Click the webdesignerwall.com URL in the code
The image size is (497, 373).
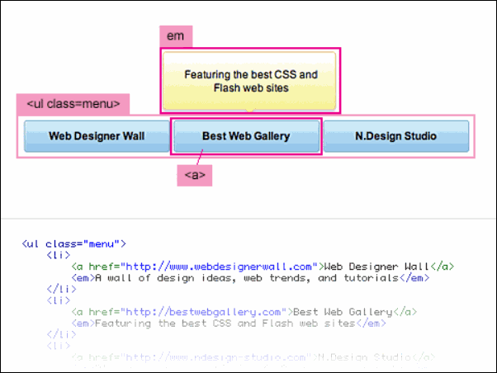[220, 267]
